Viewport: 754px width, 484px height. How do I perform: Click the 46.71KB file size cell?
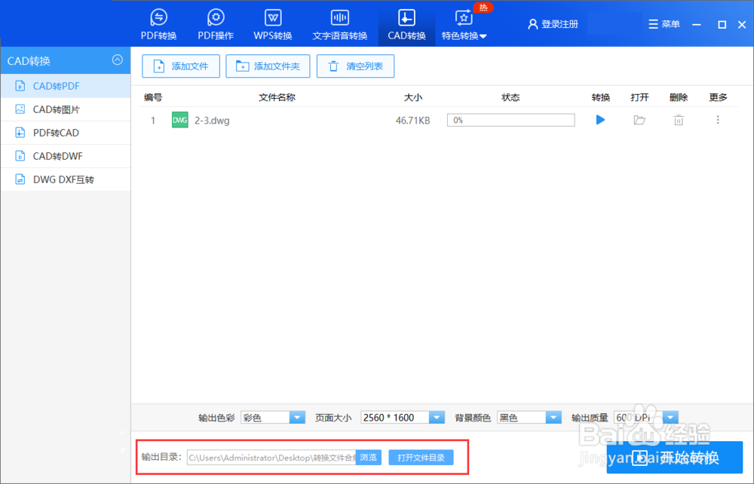tap(412, 121)
